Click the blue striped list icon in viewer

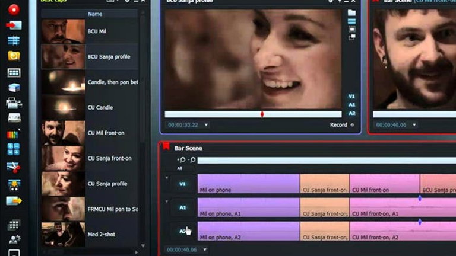click(351, 21)
